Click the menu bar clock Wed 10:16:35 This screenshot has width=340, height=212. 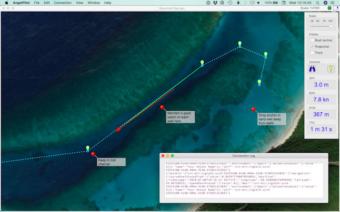(x=300, y=3)
